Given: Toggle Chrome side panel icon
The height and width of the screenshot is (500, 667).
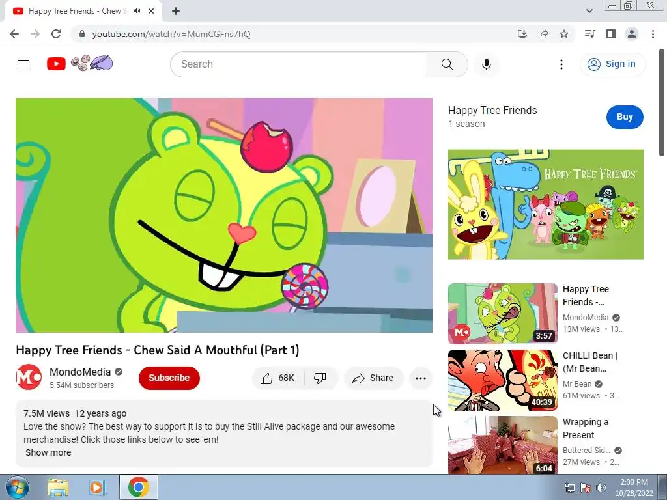Looking at the screenshot, I should tap(611, 34).
